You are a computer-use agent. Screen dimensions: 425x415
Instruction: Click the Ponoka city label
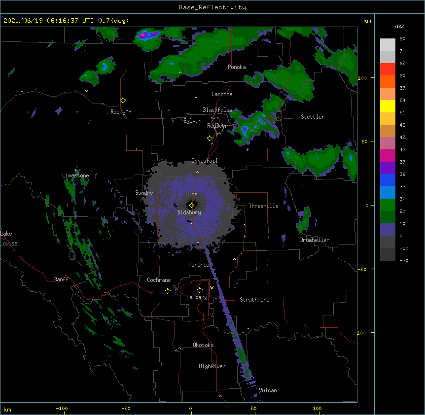point(237,67)
